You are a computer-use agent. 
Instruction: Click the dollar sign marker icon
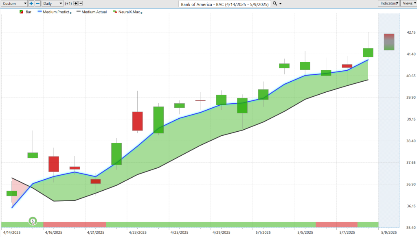(33, 221)
